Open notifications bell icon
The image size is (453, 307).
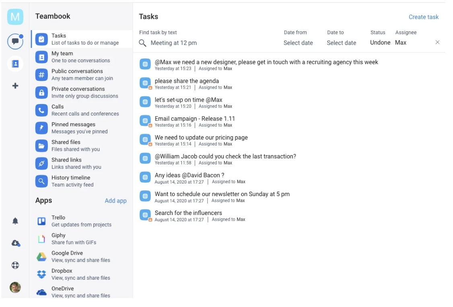pyautogui.click(x=15, y=221)
